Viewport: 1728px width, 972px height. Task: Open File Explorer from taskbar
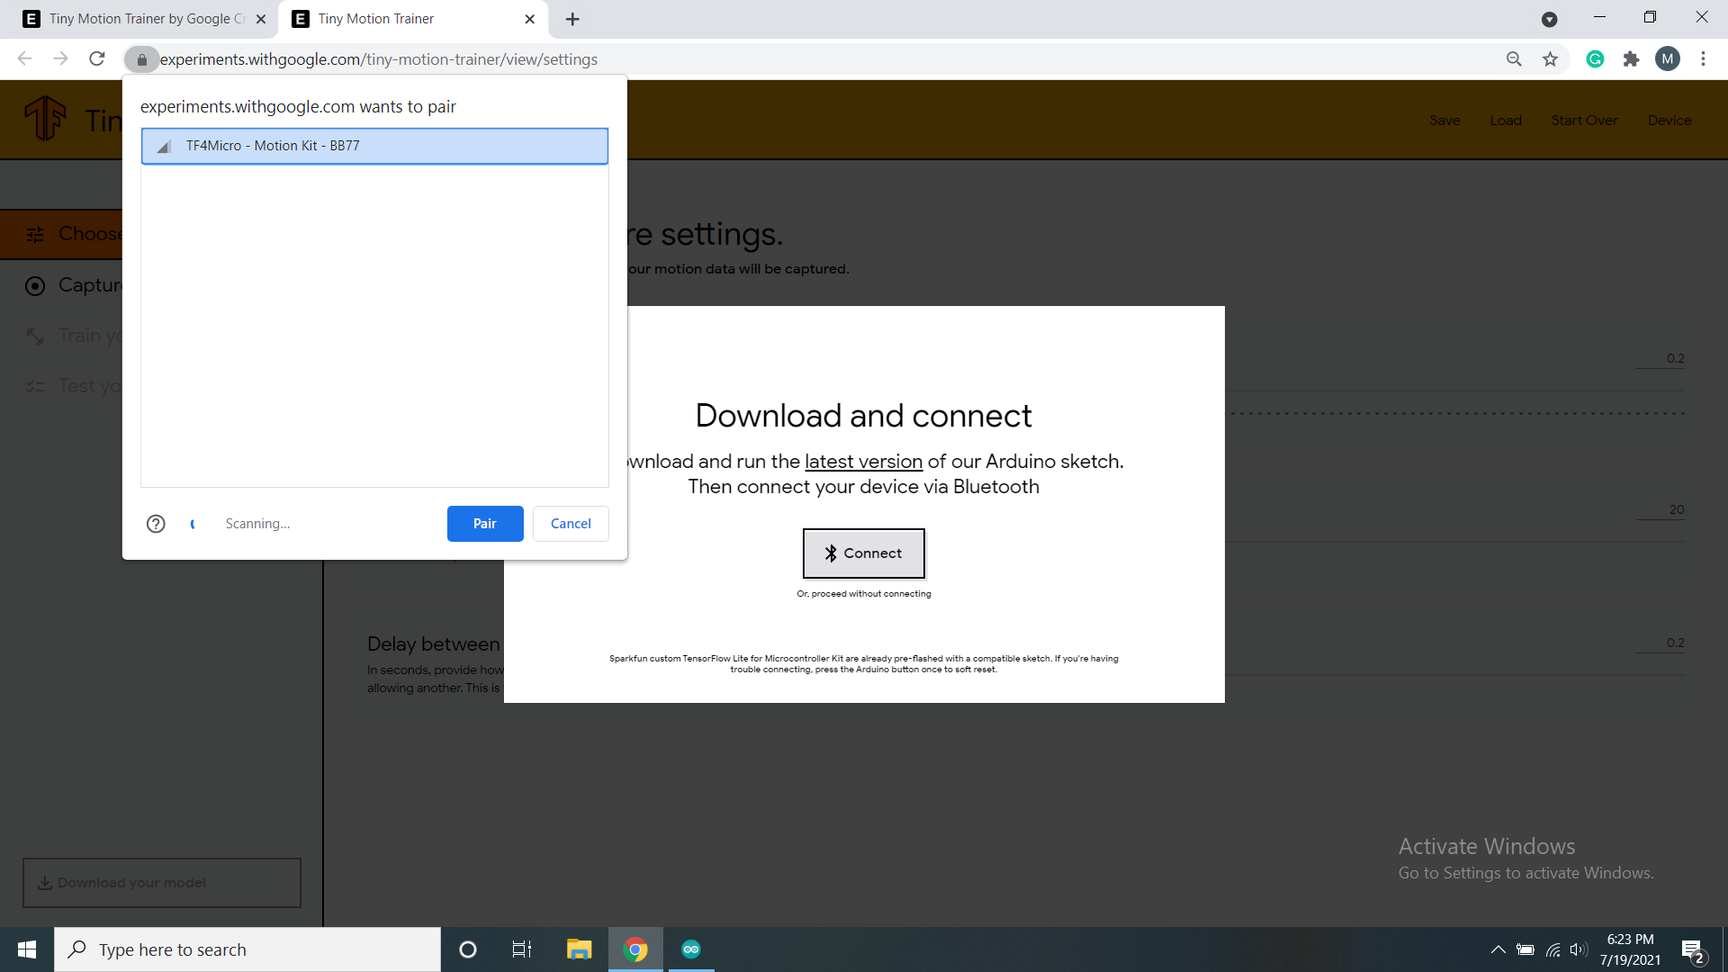tap(579, 949)
